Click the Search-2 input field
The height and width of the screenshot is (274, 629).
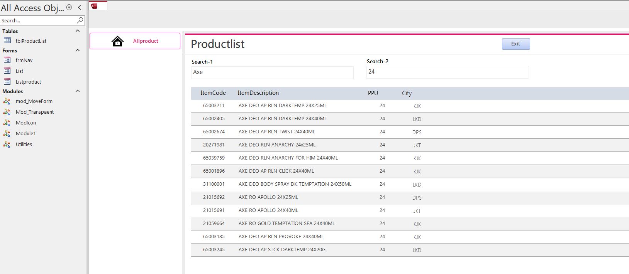click(x=447, y=72)
